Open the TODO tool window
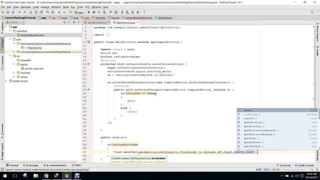This screenshot has height=180, width=320. [76, 165]
